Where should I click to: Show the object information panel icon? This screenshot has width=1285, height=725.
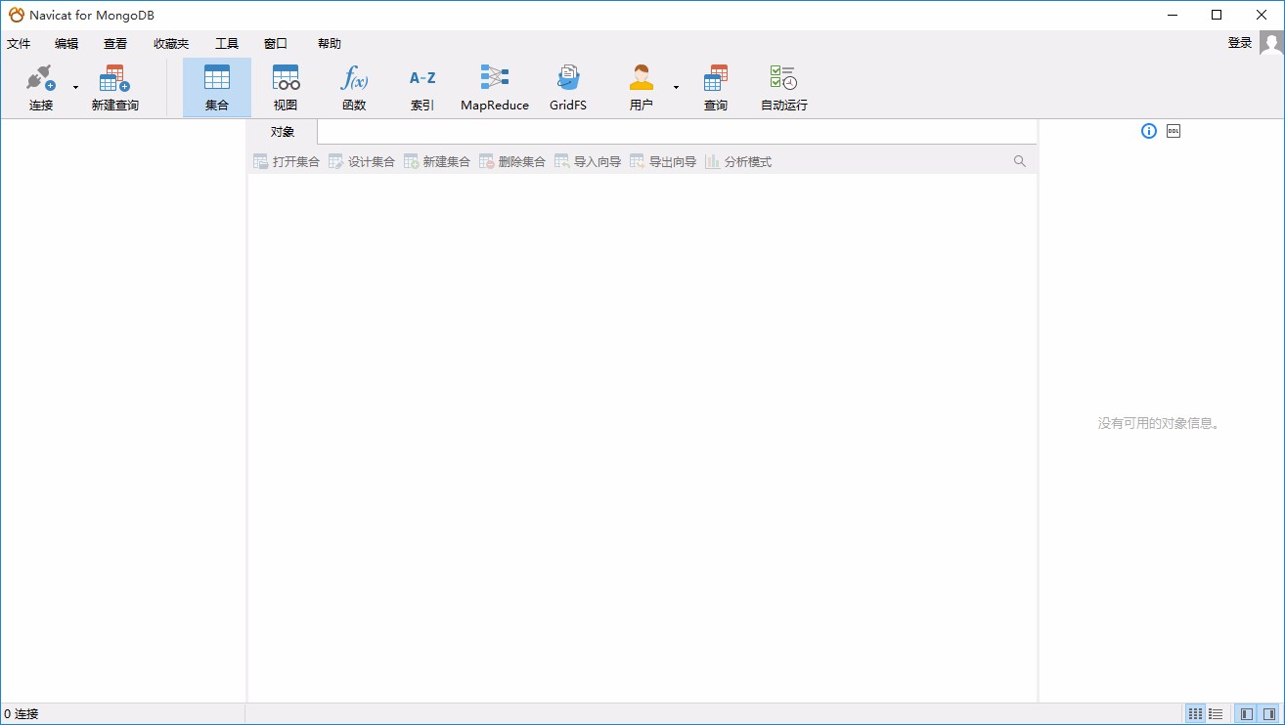pos(1149,131)
